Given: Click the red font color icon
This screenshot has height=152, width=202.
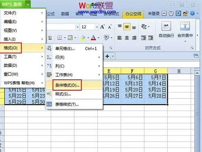Looking at the screenshot, I should (x=94, y=38).
